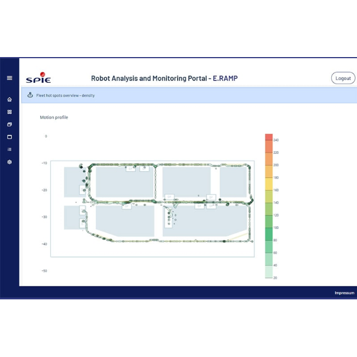The height and width of the screenshot is (357, 357).
Task: Select the Fleet hot spots overview banner
Action: click(189, 95)
